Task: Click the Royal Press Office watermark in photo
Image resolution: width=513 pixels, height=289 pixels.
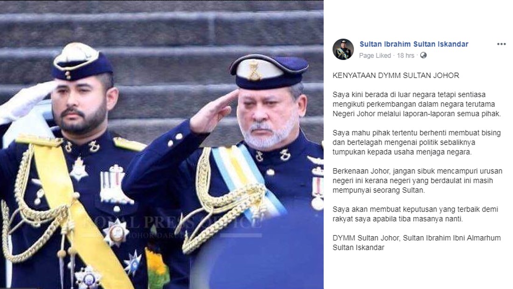Action: (170, 226)
